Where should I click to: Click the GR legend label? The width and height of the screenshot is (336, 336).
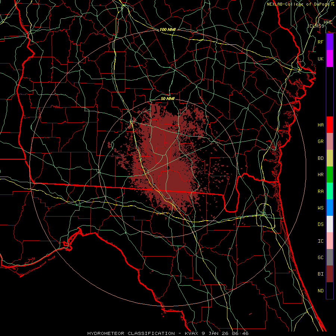pos(321,141)
